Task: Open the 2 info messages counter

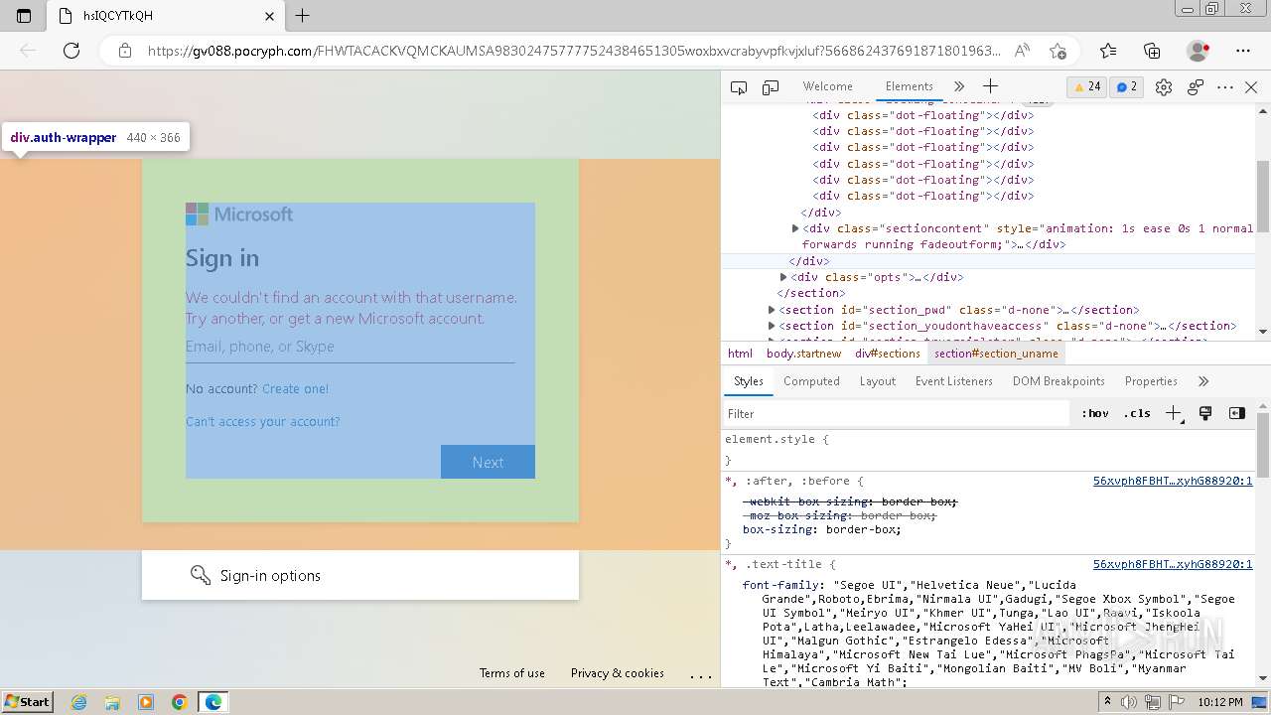Action: coord(1127,86)
